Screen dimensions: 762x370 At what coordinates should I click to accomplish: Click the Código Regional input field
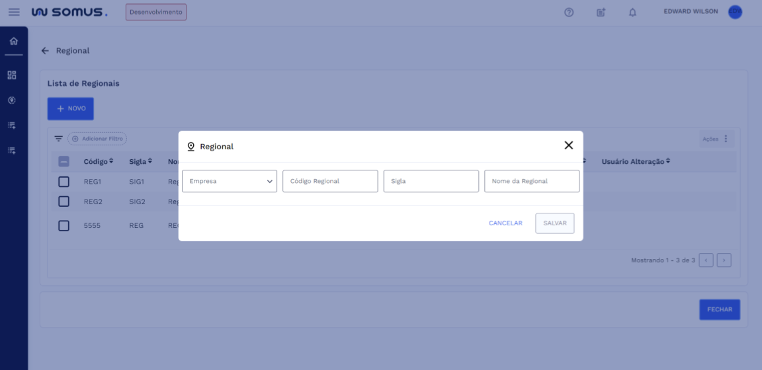pyautogui.click(x=330, y=181)
